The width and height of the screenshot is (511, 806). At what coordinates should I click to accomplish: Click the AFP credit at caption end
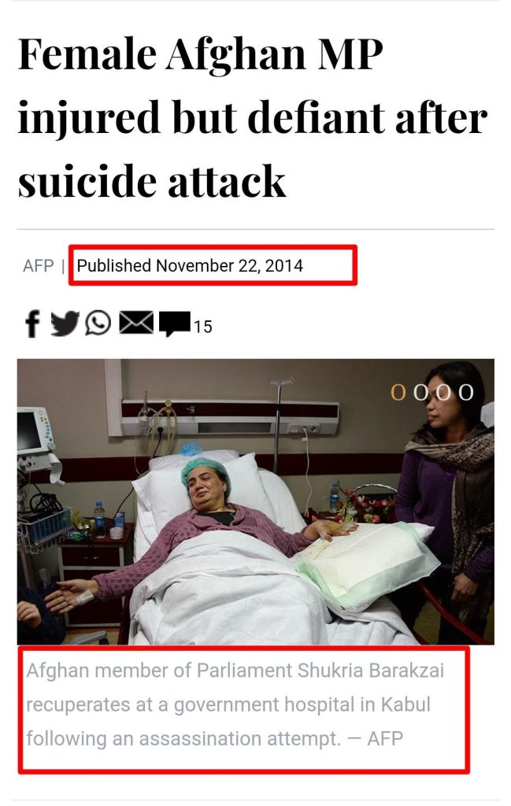[385, 738]
